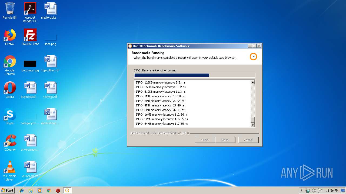Select the 128KB memory latency log line

[x=161, y=82]
